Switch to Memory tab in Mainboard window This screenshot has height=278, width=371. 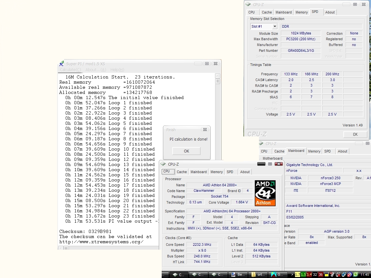[314, 151]
